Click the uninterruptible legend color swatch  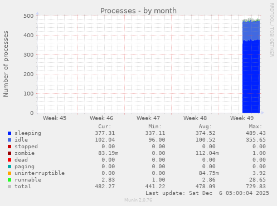9,173
